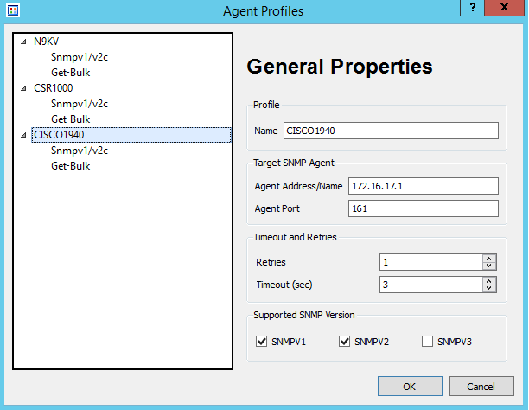The width and height of the screenshot is (529, 410).
Task: Uncheck the SNMPV2 checkbox
Action: 345,342
